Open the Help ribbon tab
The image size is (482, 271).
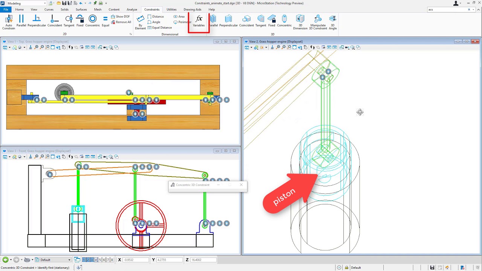(x=212, y=9)
